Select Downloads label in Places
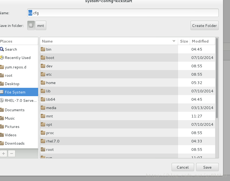 [15, 143]
